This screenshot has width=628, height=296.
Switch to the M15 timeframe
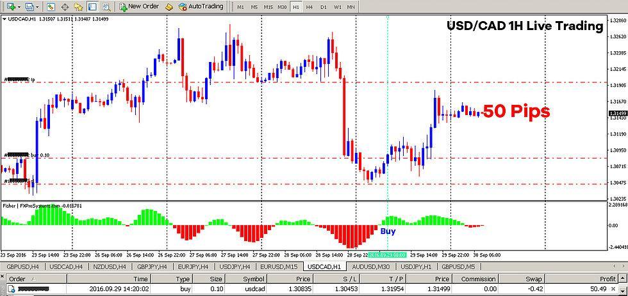pos(268,7)
